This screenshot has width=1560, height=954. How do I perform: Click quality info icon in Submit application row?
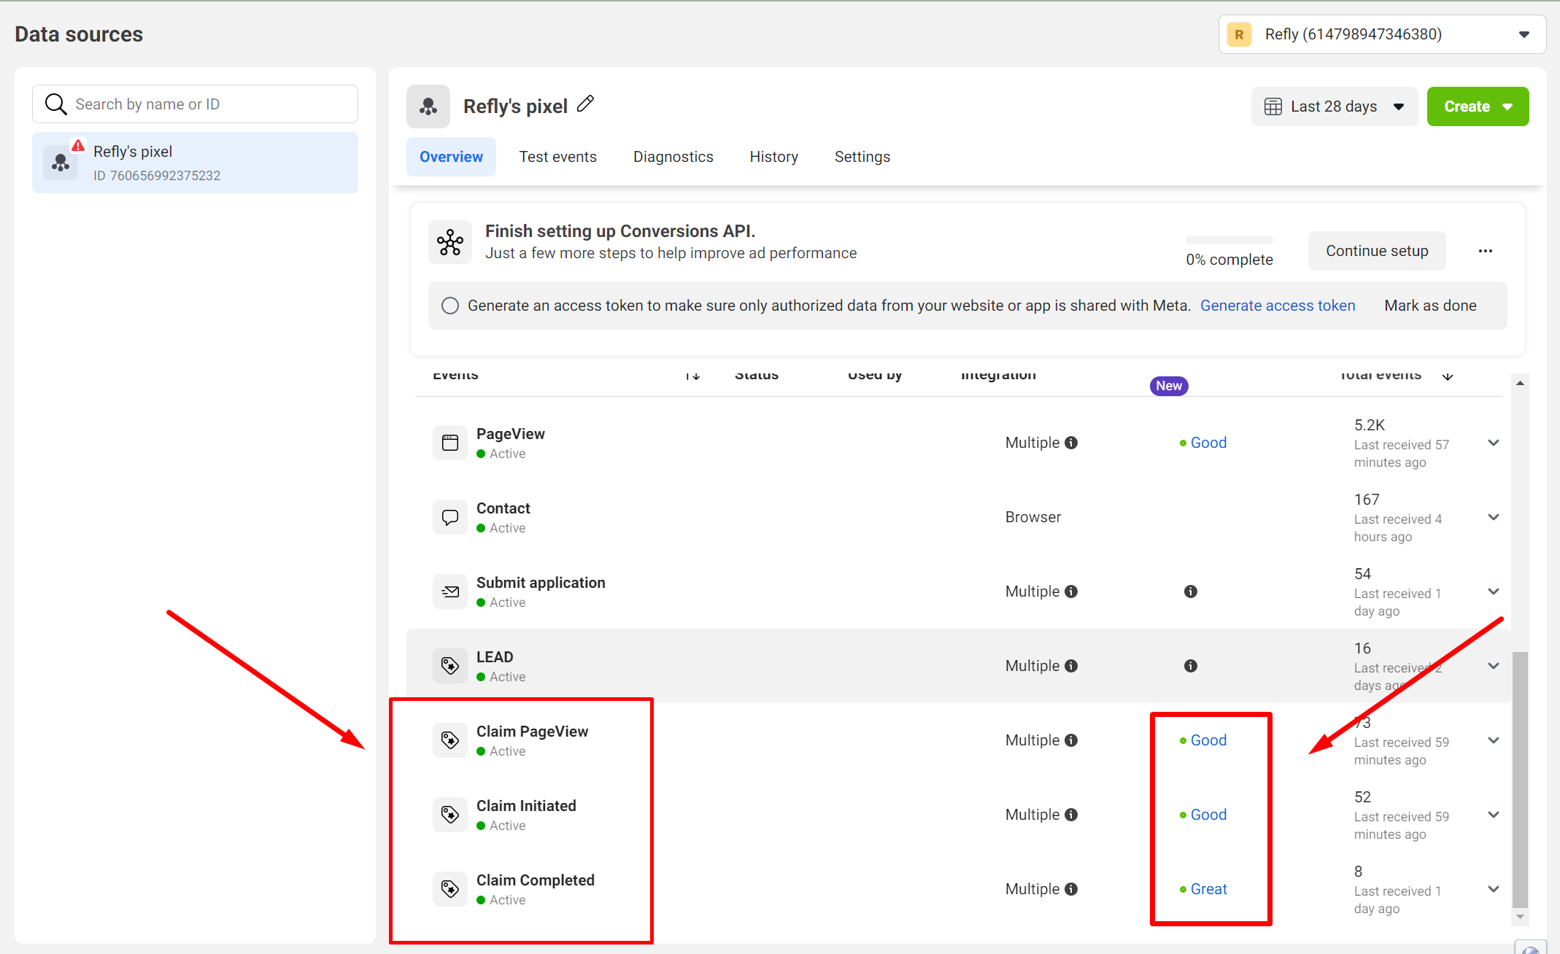1191,592
